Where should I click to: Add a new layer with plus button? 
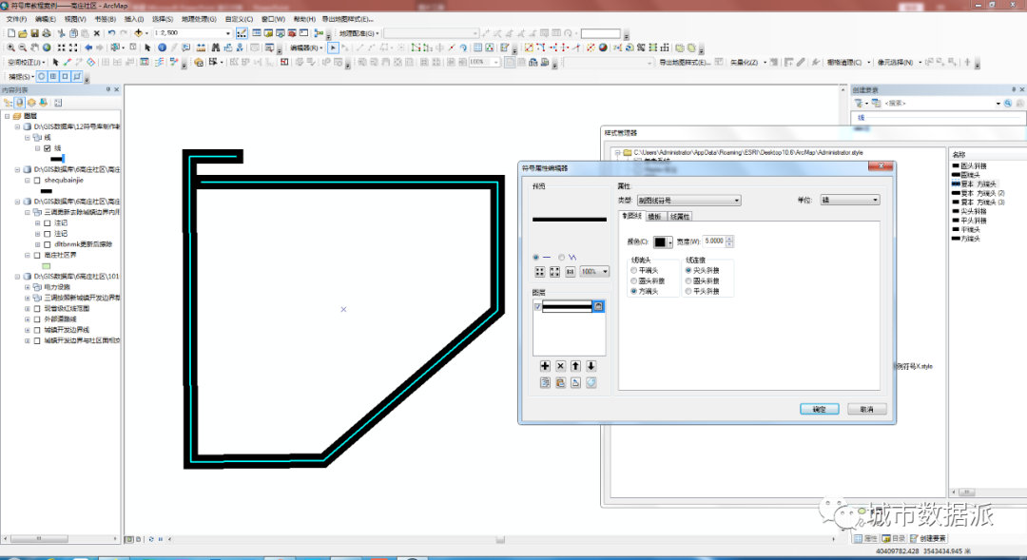(x=545, y=366)
